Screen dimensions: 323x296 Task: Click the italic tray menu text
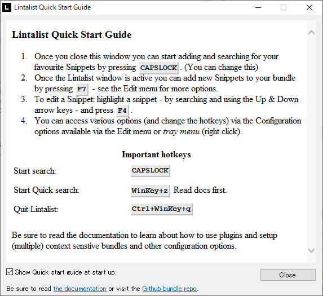pos(182,131)
